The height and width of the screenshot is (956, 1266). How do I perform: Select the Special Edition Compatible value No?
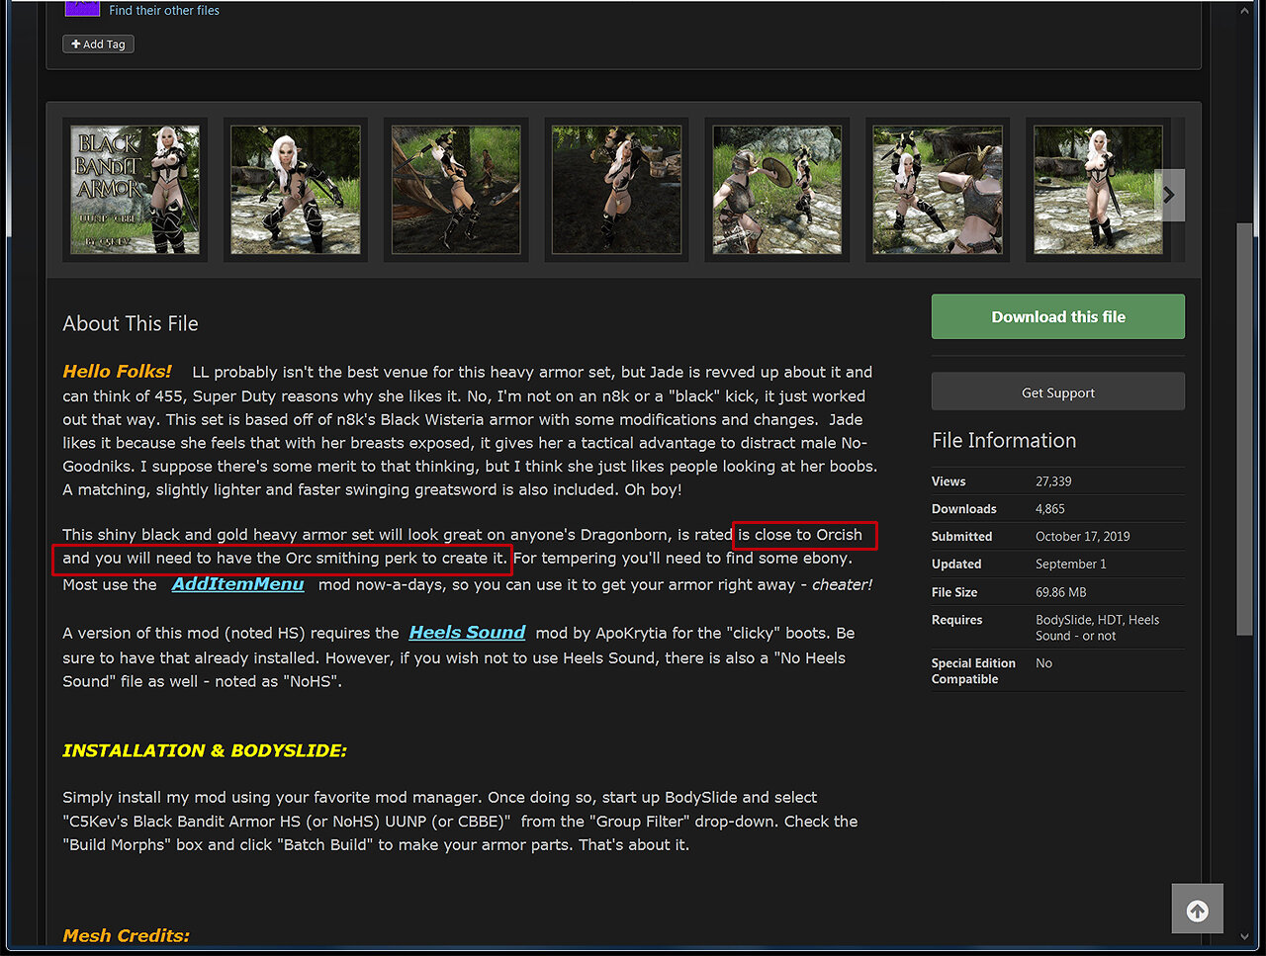pyautogui.click(x=1043, y=663)
